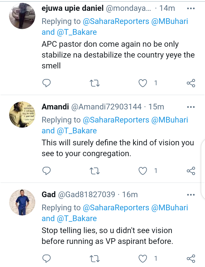Reply to Amandi's tweet
This screenshot has width=205, height=267.
point(46,171)
